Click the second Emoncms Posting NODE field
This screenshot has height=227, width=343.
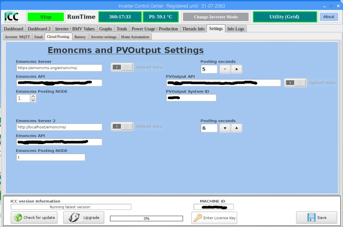pyautogui.click(x=51, y=157)
